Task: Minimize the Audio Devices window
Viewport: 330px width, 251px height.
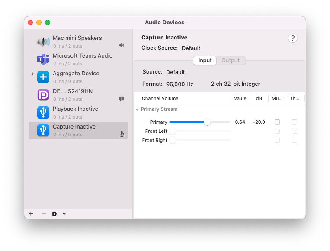Action: (39, 23)
